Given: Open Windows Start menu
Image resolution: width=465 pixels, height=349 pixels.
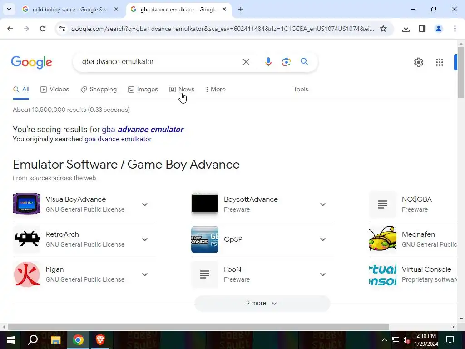Looking at the screenshot, I should (11, 340).
